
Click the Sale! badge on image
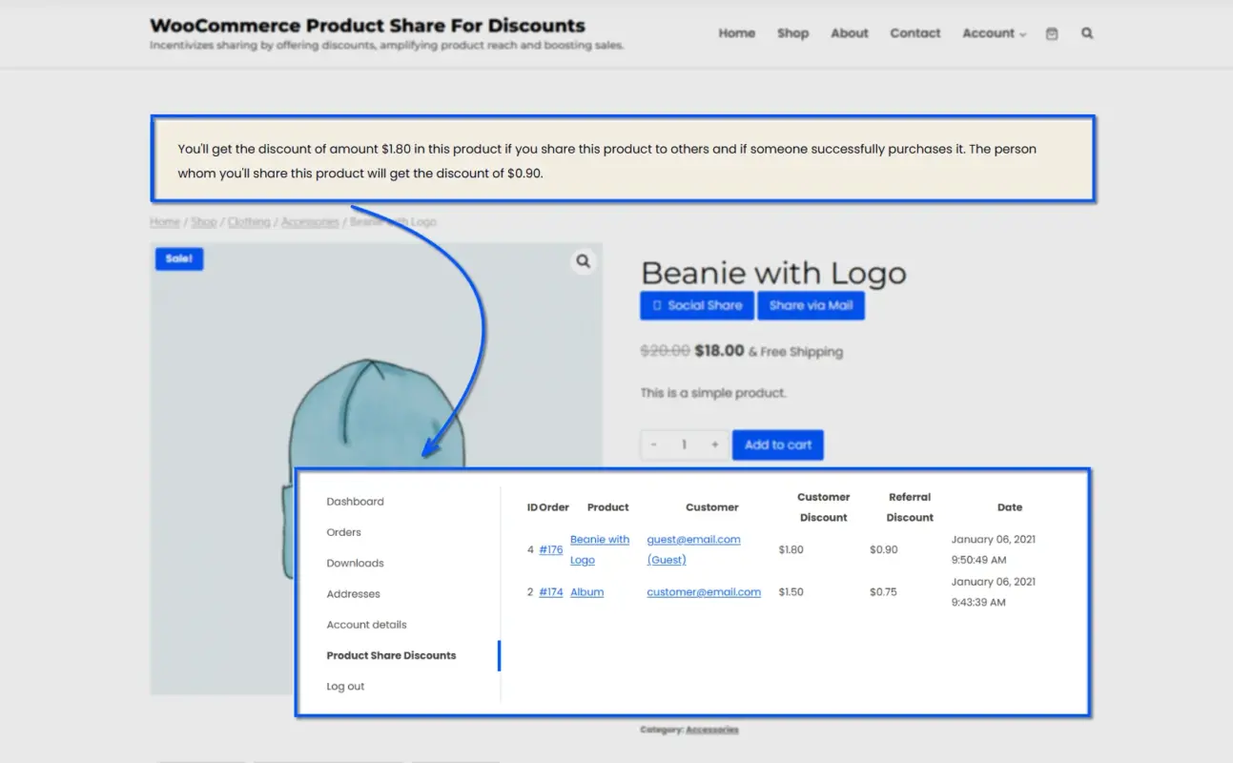179,258
